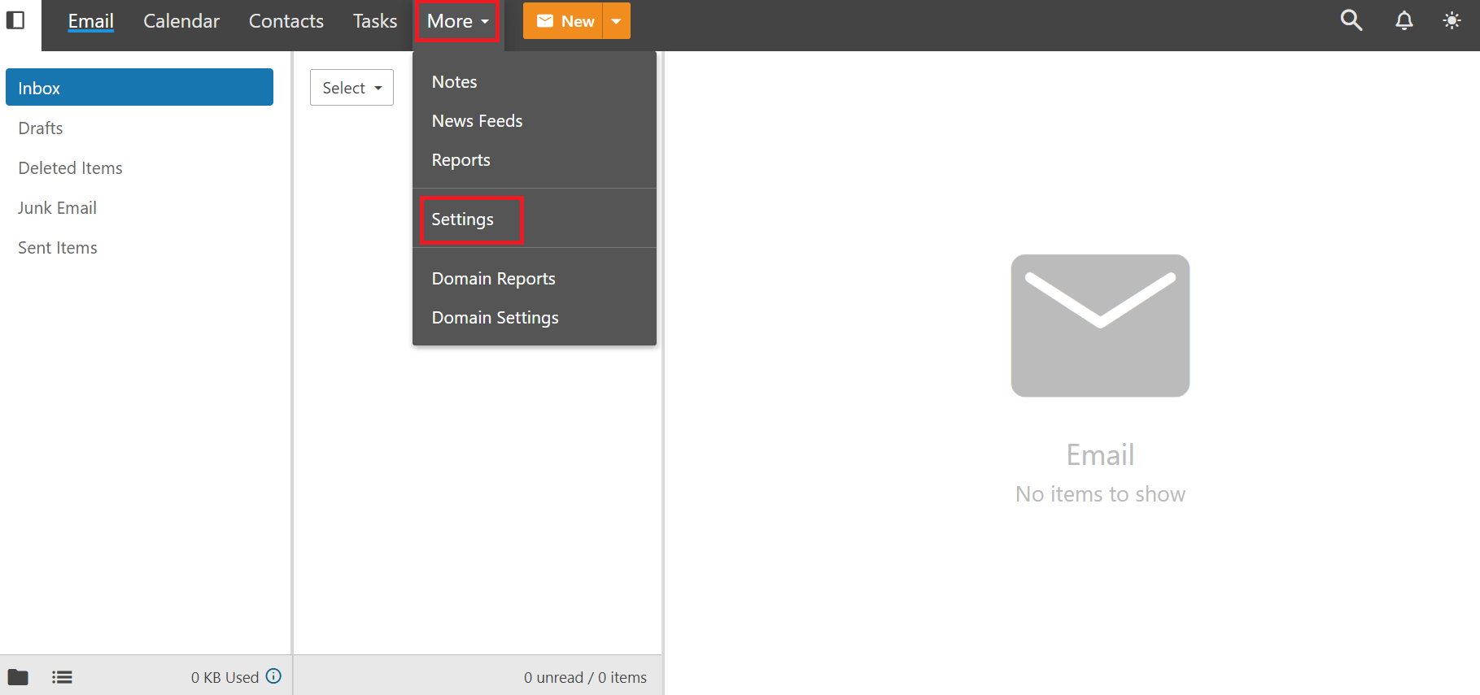Click the info icon next to 0 KB Used

(274, 676)
